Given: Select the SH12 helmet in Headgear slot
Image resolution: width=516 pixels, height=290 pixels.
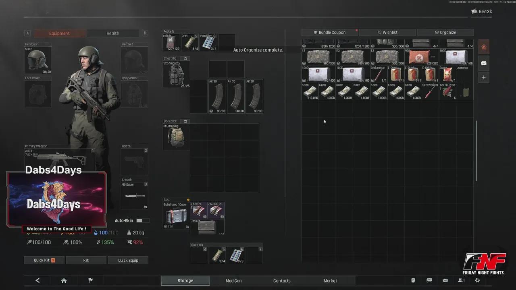Looking at the screenshot, I should point(38,60).
